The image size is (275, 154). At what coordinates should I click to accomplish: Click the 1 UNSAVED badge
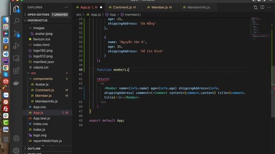coord(60,15)
